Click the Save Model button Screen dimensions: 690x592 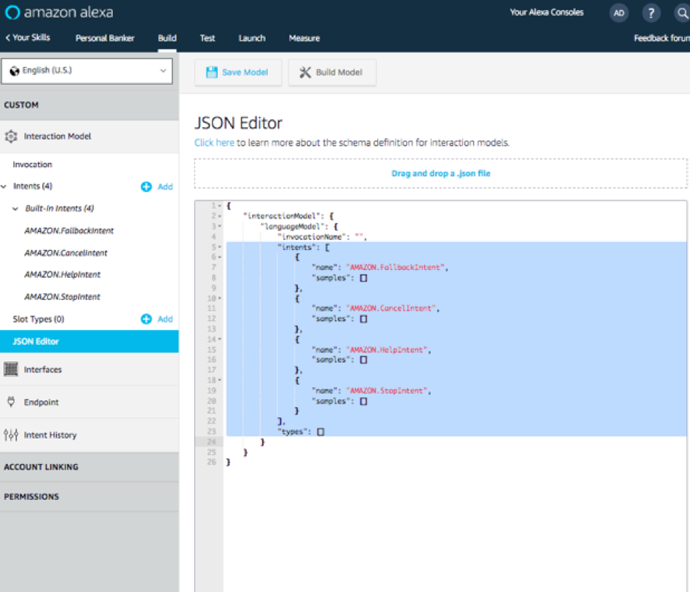coord(238,72)
